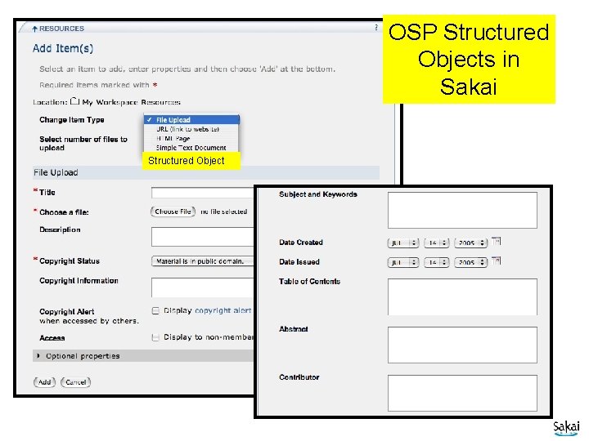Click the My Workspace folder icon
Image resolution: width=589 pixels, height=441 pixels.
point(74,101)
